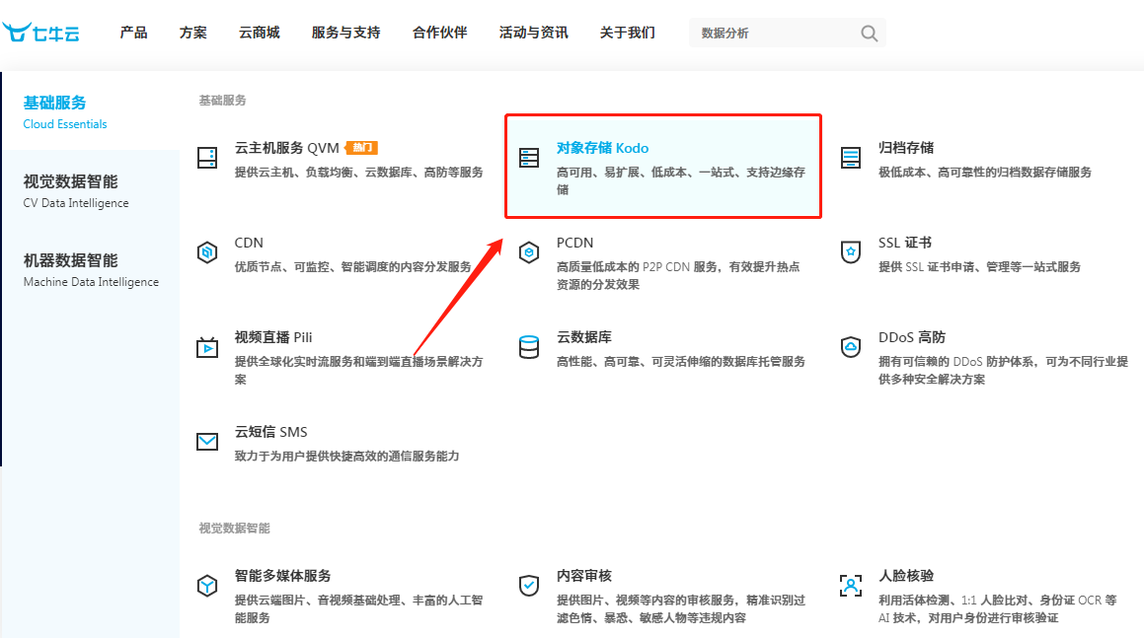Click the 云数据库 database cylinder icon

tap(529, 347)
